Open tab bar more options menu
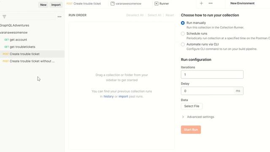 (211, 3)
